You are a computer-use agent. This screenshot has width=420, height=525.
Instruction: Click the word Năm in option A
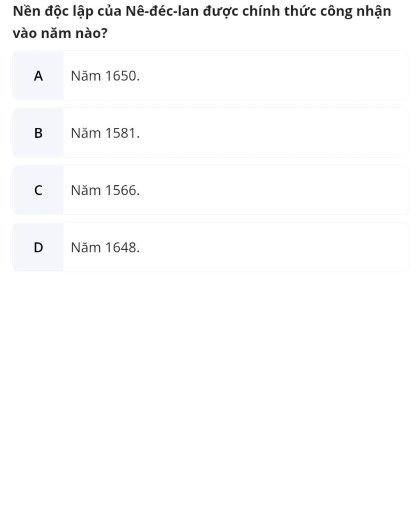86,76
